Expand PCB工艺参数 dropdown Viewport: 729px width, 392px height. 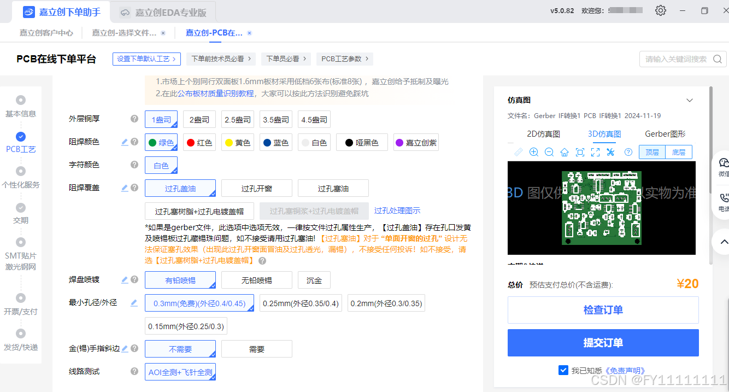click(x=345, y=59)
